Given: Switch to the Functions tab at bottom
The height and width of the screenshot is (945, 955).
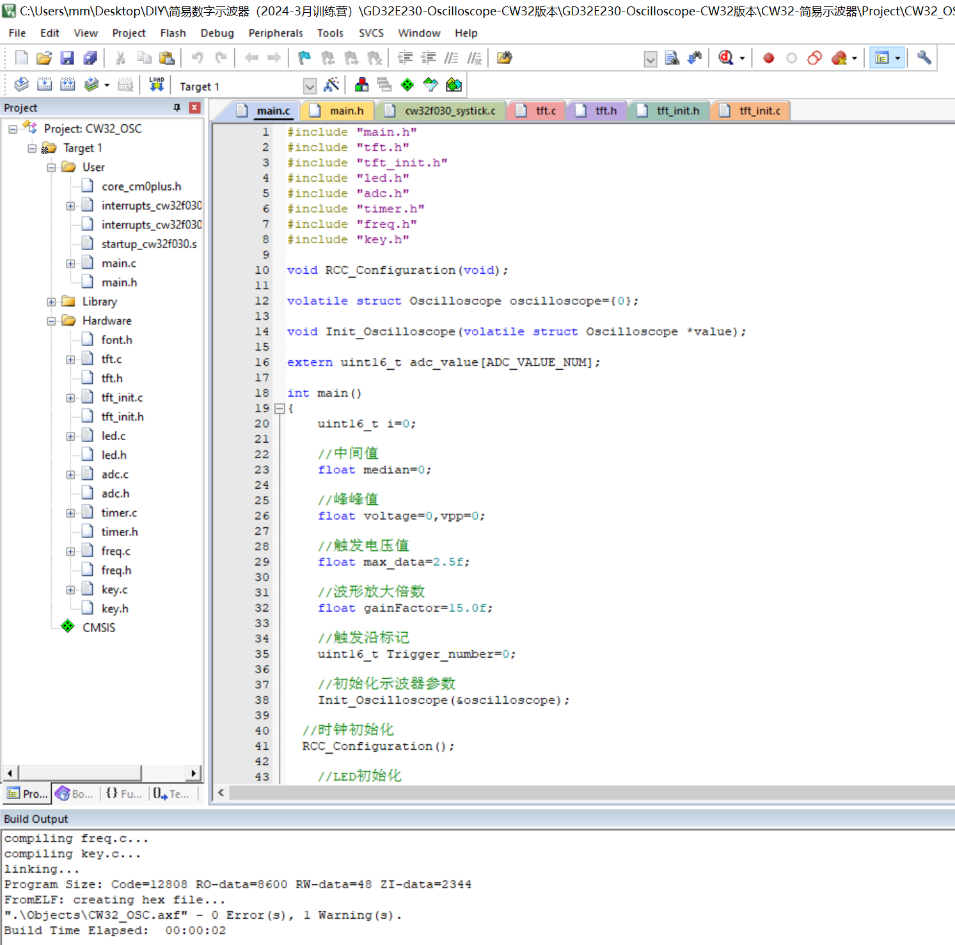Looking at the screenshot, I should [x=124, y=793].
